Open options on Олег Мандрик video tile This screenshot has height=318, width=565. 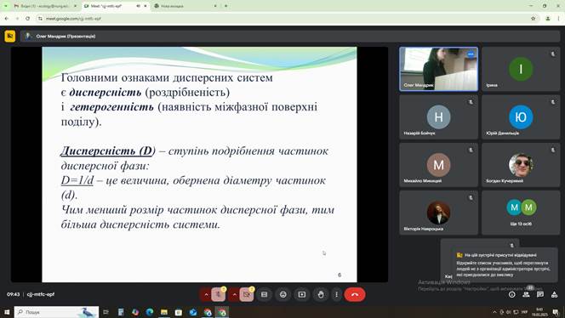(x=471, y=54)
